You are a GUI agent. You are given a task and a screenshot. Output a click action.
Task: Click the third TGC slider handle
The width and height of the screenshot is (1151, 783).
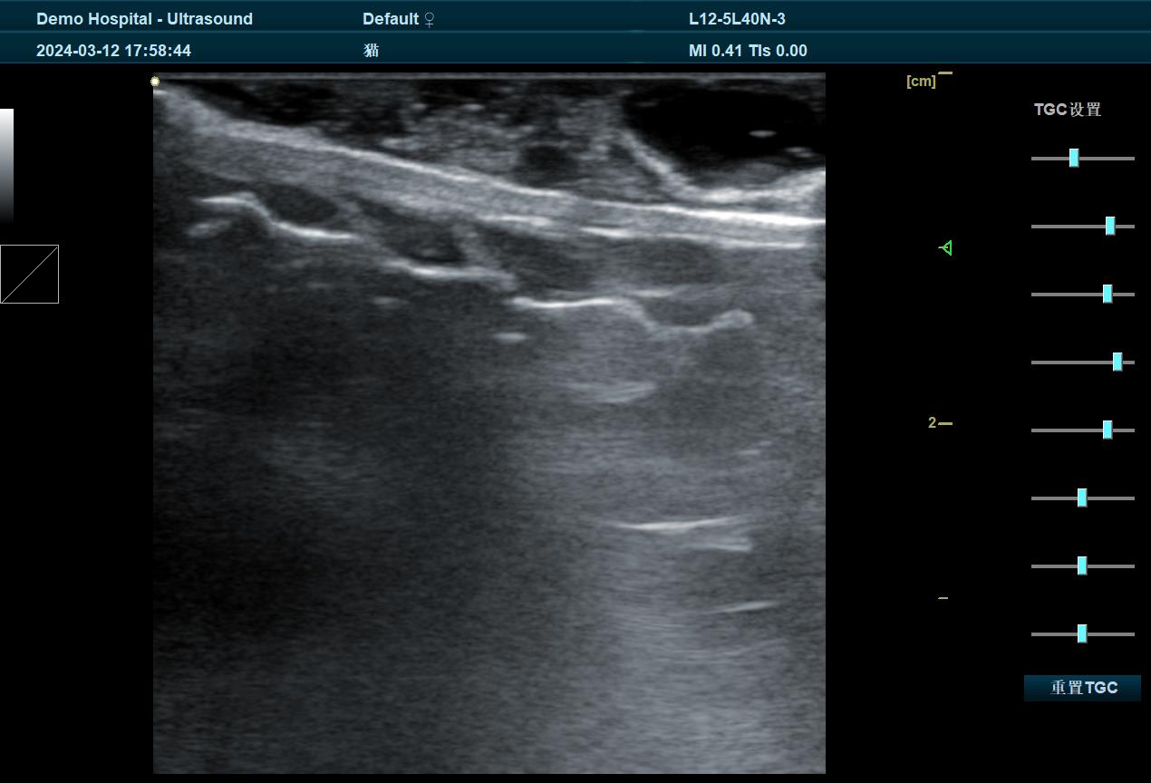click(1107, 294)
